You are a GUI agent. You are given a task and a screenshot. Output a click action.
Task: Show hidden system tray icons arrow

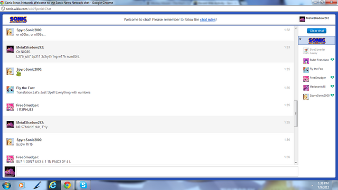[x=312, y=185]
